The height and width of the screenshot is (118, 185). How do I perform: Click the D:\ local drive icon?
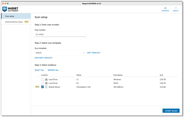click(46, 83)
